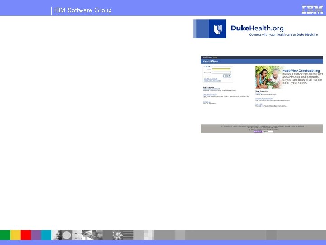The height and width of the screenshot is (245, 326).
Task: Click the Log In button
Action: point(227,76)
